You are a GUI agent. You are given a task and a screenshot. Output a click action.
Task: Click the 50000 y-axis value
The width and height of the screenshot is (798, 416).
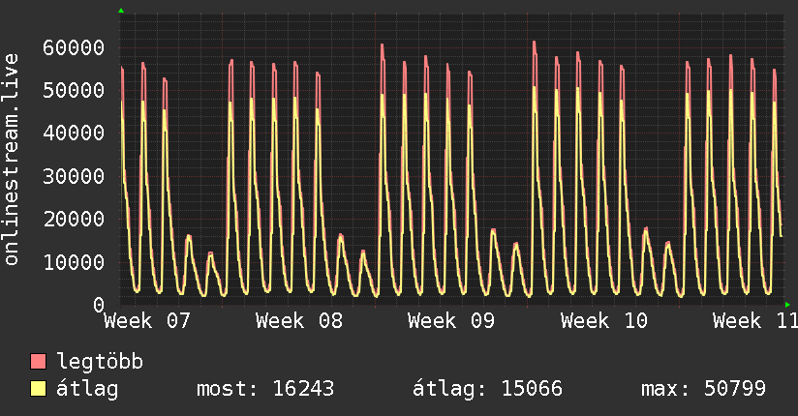point(74,91)
